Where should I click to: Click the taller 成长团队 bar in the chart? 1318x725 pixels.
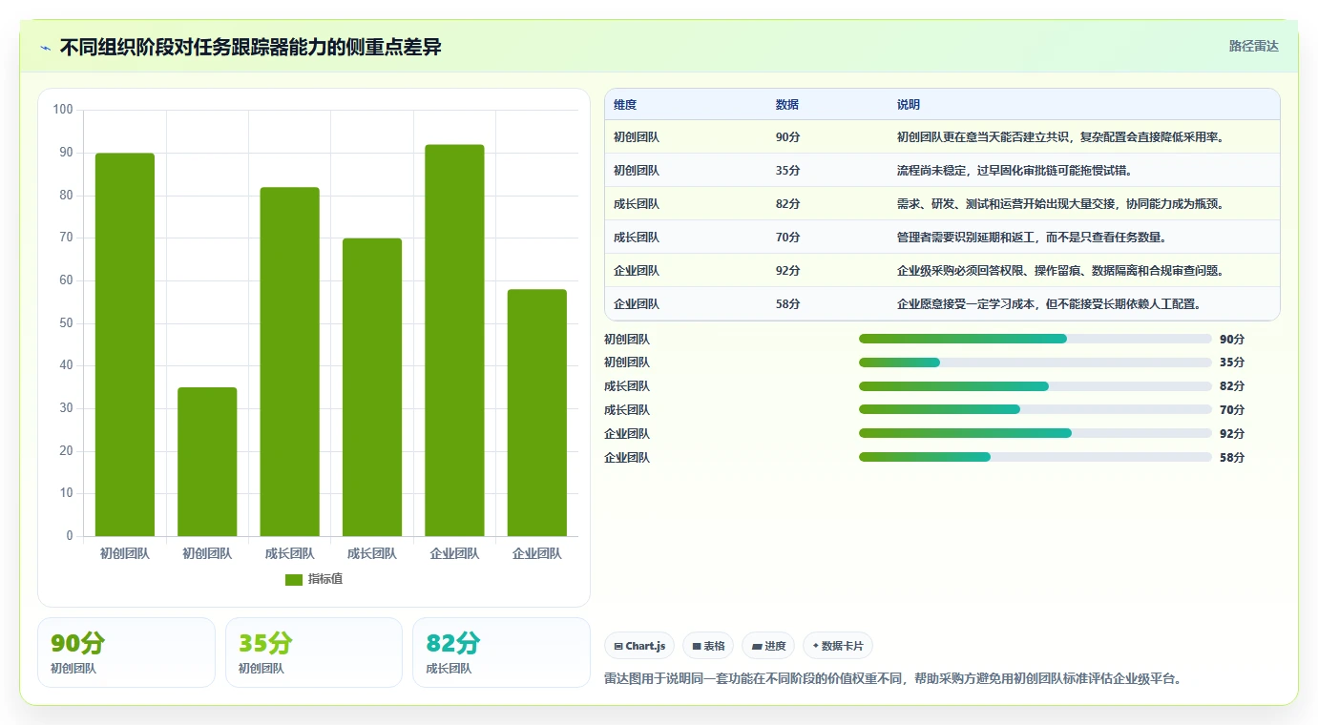[290, 362]
